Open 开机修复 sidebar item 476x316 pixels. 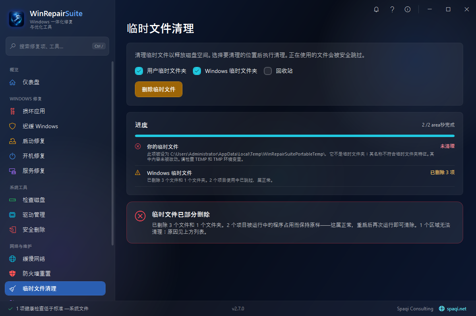[55, 156]
